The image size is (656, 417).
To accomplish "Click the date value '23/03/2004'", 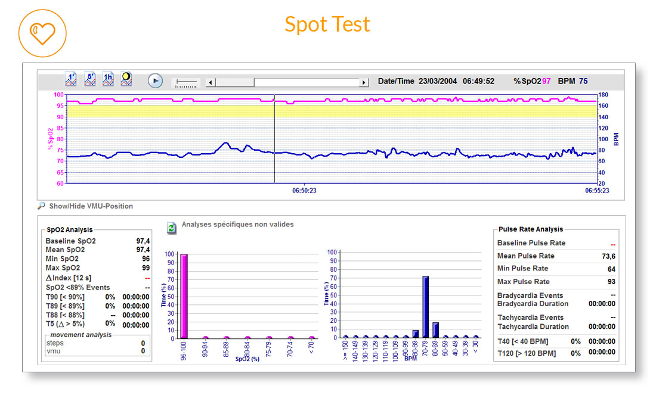I will click(438, 81).
